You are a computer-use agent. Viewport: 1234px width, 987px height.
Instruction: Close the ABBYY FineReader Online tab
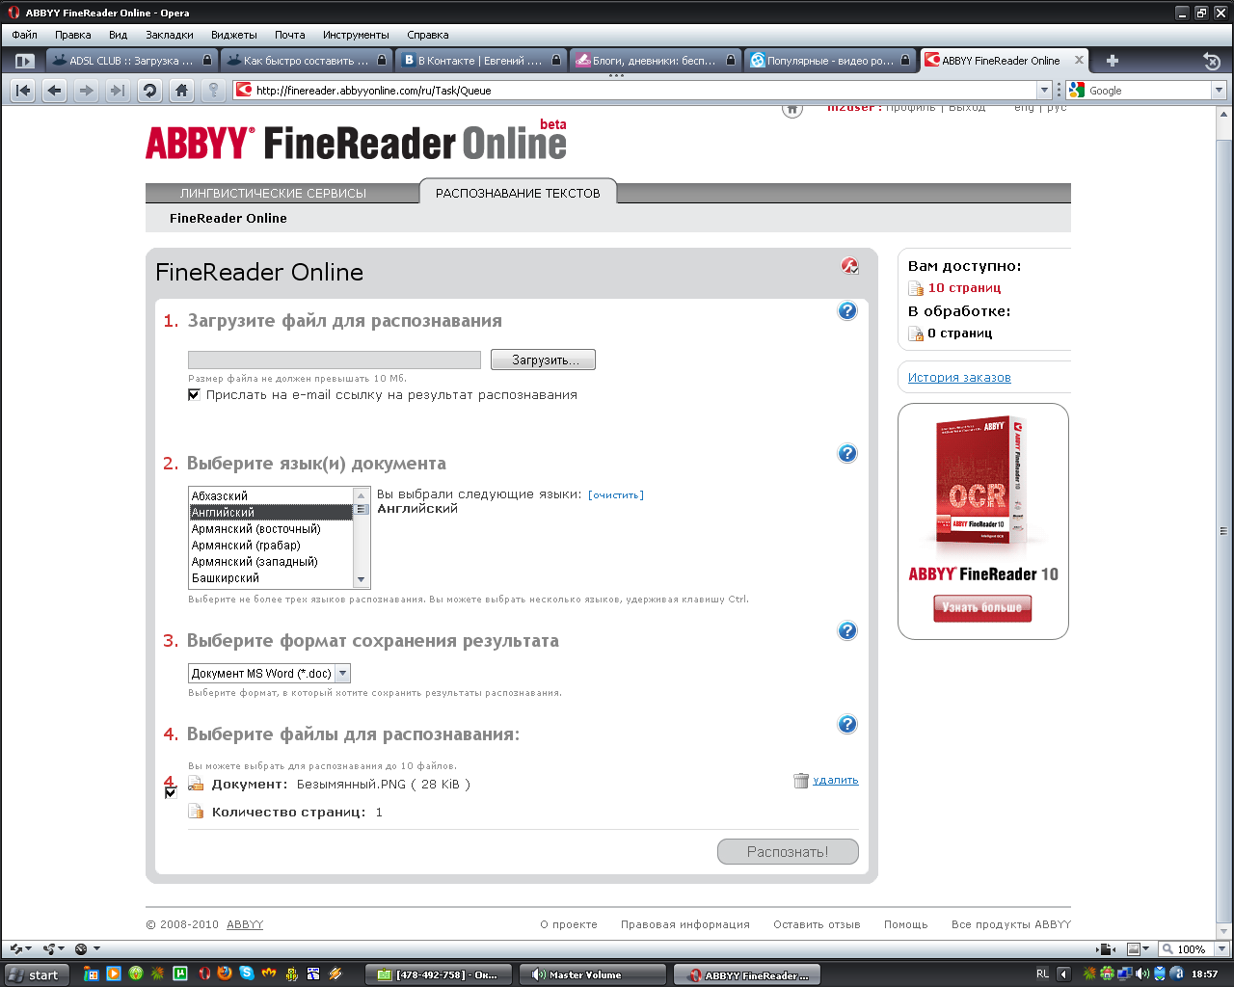(1079, 60)
